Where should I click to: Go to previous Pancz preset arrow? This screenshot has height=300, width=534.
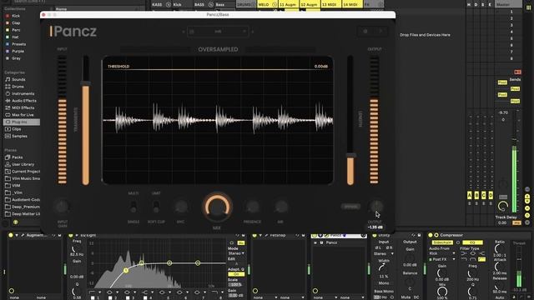pos(184,32)
